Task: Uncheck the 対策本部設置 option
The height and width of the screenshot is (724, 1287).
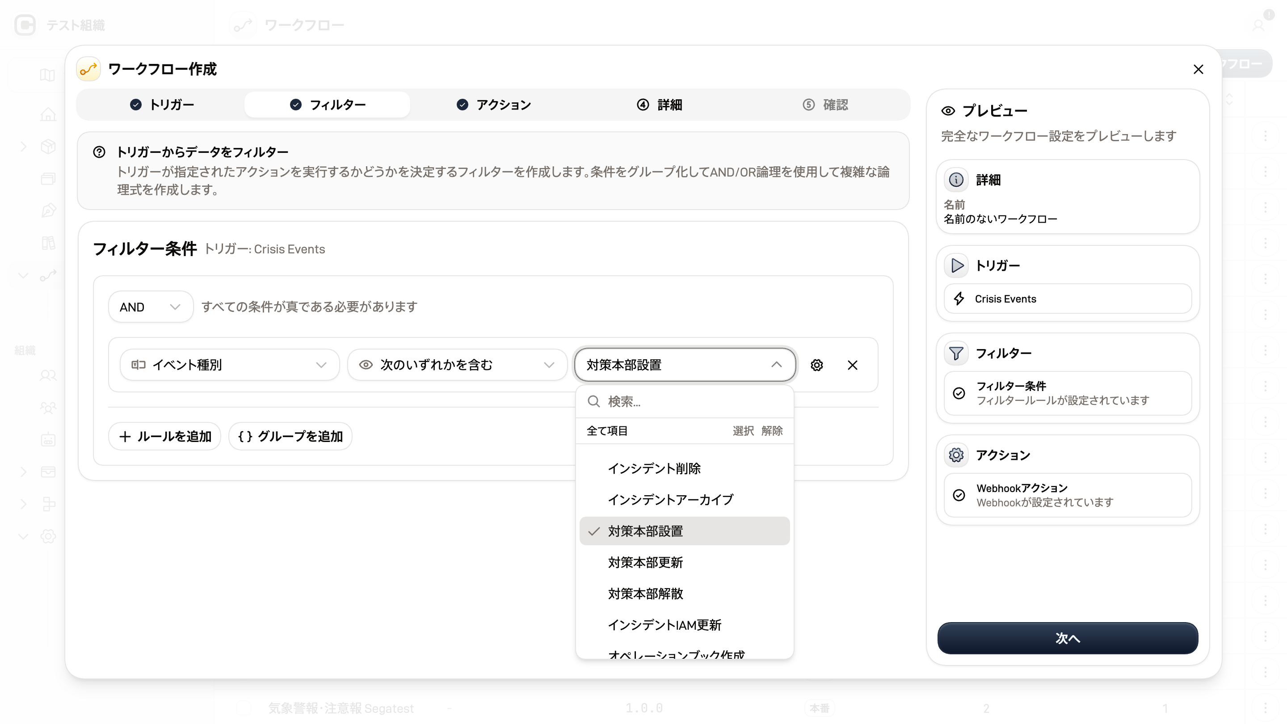Action: coord(685,531)
